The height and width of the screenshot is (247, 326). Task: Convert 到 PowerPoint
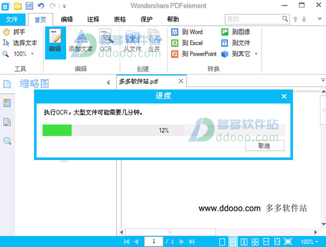(x=194, y=54)
